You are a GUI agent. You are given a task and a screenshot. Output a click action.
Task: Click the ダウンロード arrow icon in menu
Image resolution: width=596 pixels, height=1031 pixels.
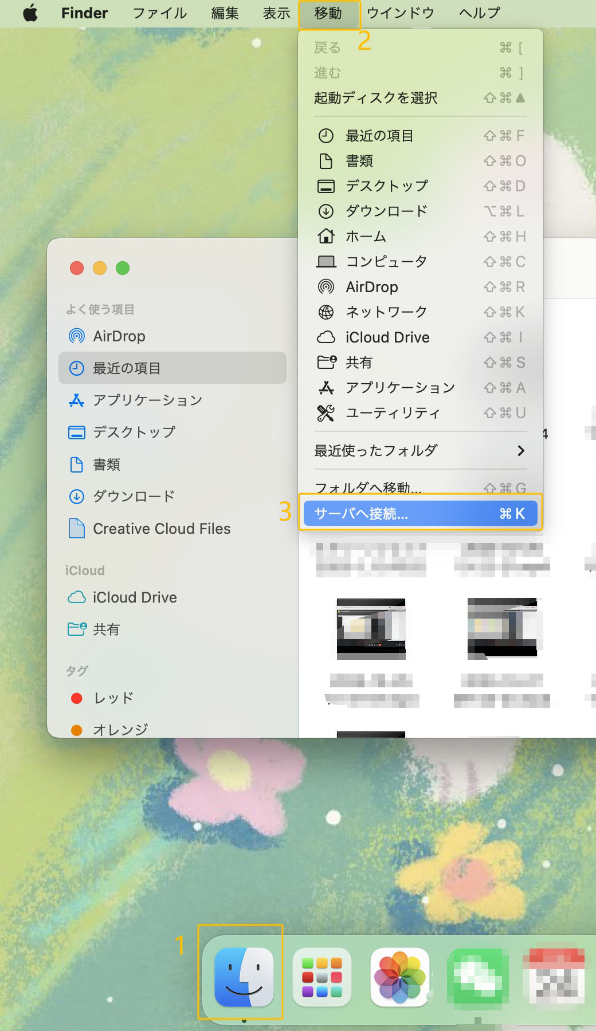[326, 211]
